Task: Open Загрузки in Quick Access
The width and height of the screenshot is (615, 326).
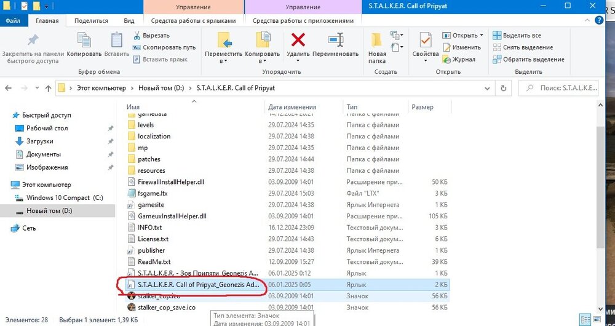Action: click(39, 141)
